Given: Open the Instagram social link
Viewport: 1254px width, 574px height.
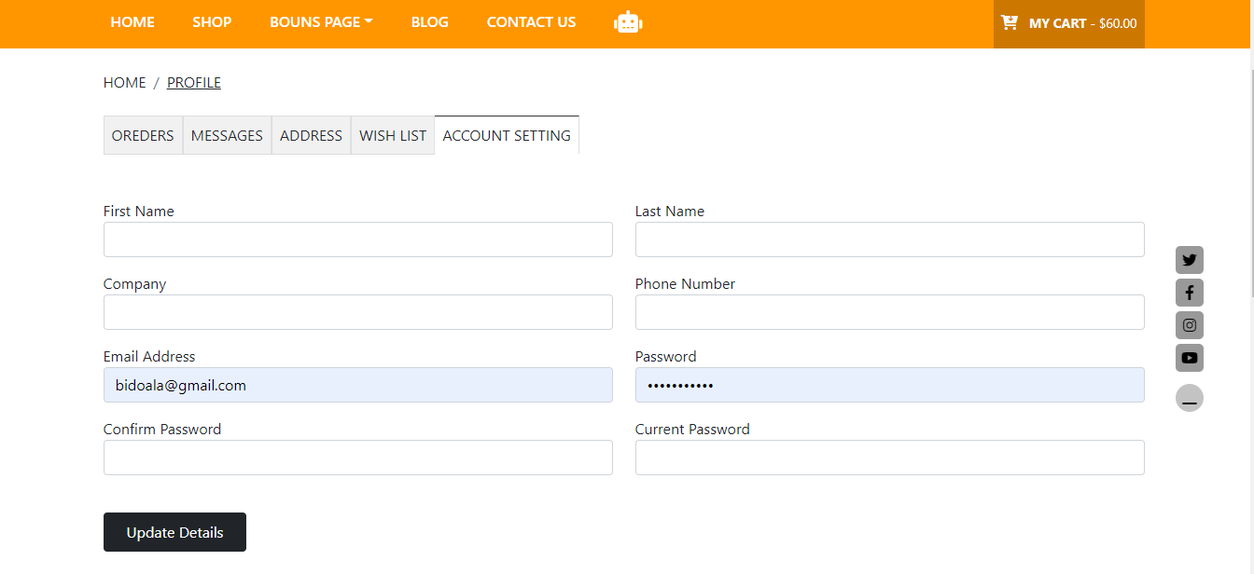Looking at the screenshot, I should point(1190,325).
